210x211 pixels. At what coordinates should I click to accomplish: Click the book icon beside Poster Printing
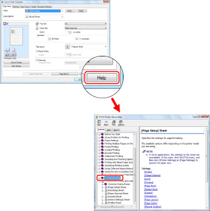point(102,146)
